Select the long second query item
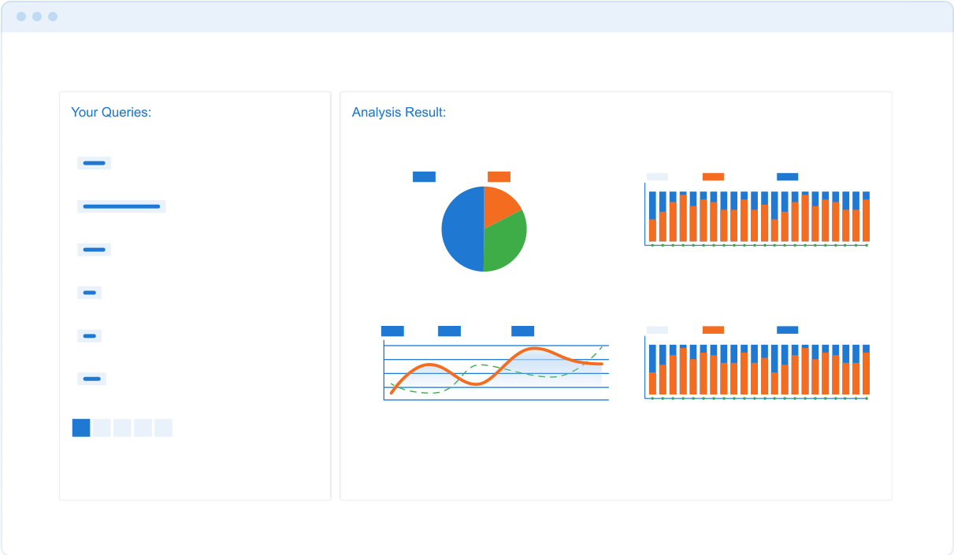The image size is (954, 555). pos(121,206)
